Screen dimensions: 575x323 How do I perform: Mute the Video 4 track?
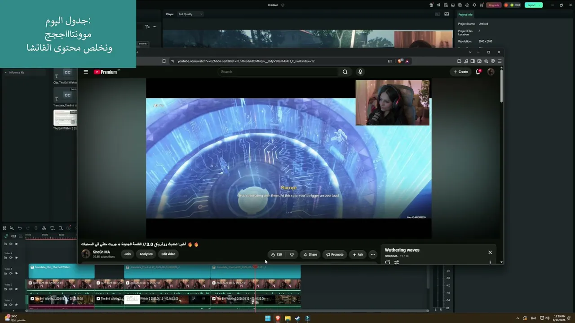(x=11, y=258)
